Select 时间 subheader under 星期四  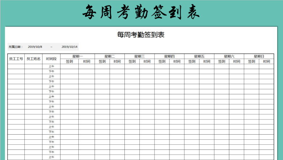pos(177,62)
